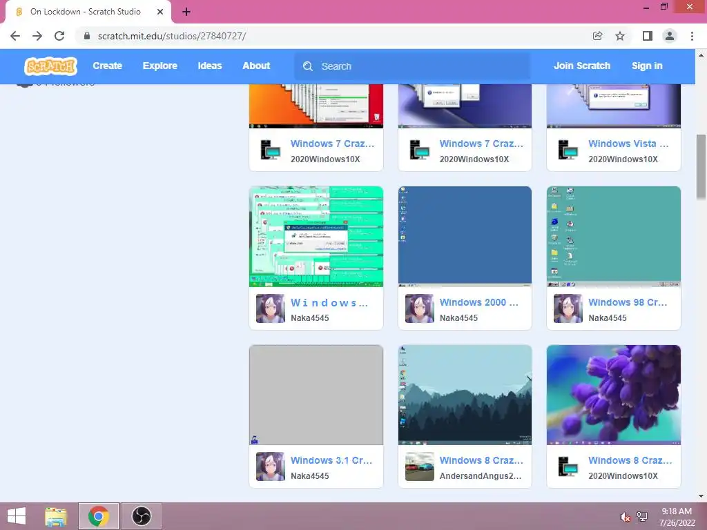Click Naka4545 avatar on Windows 3.1 card

271,467
